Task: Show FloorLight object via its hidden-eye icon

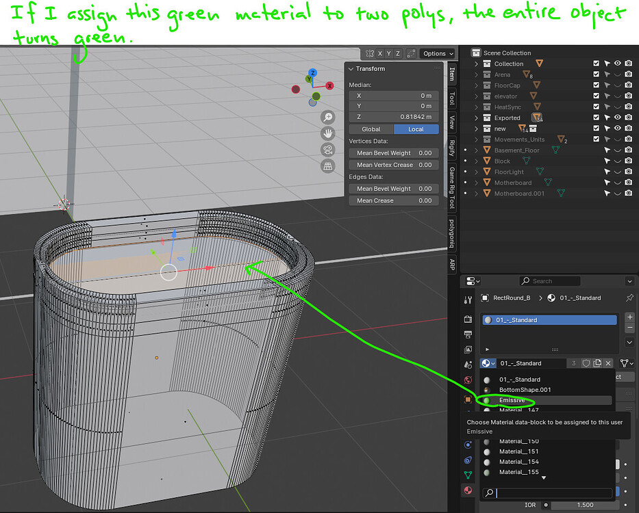Action: pos(618,172)
